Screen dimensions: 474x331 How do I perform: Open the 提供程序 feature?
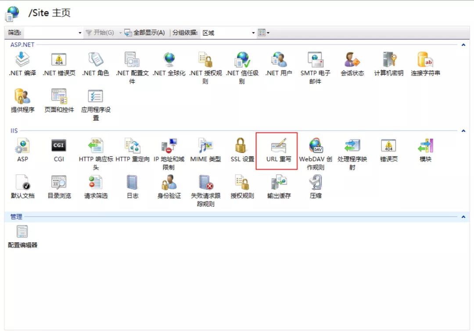tap(22, 101)
